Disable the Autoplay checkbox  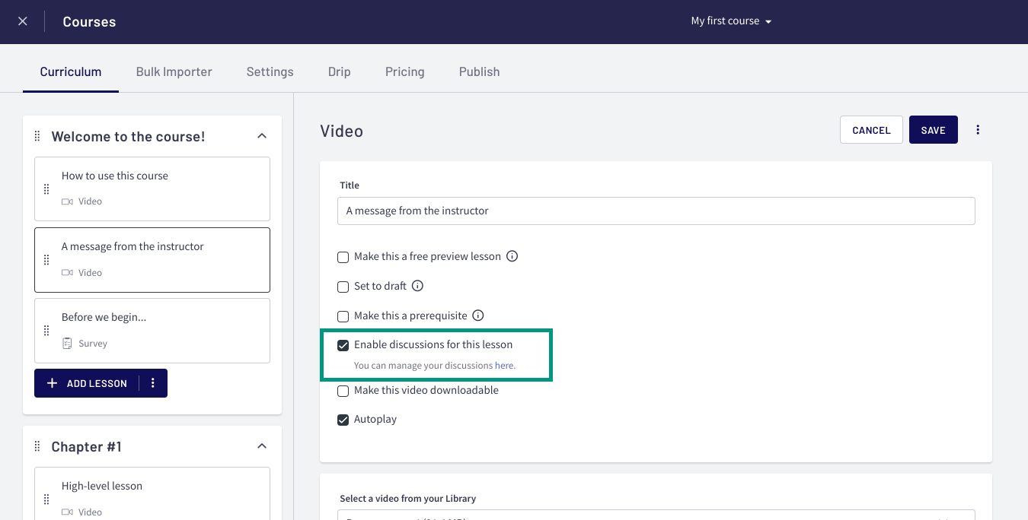343,420
